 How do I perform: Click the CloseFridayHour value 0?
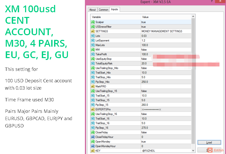coord(142,137)
